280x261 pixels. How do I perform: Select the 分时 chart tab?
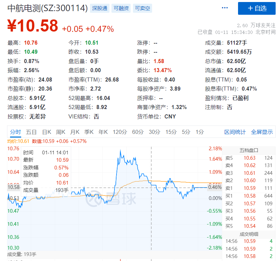[x=15, y=132]
